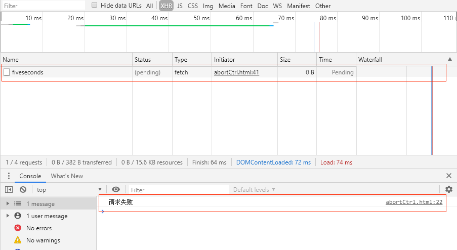Image resolution: width=457 pixels, height=250 pixels.
Task: Select the No errors filter icon
Action: [18, 228]
